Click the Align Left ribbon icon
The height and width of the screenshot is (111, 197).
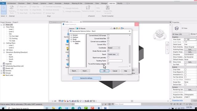18,6
